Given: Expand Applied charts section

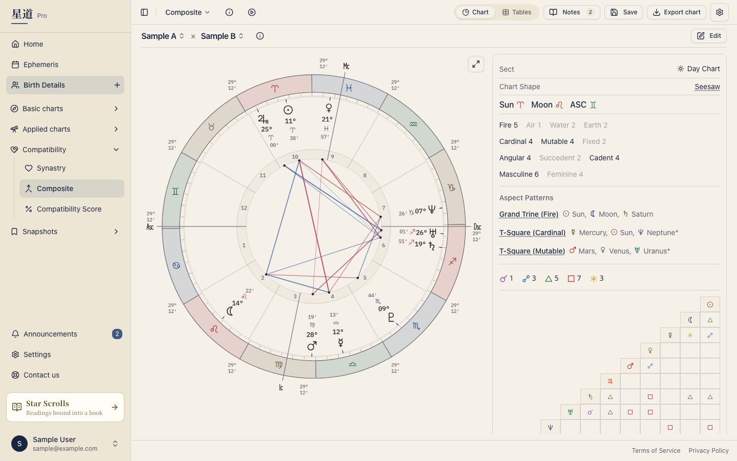Looking at the screenshot, I should [x=65, y=129].
